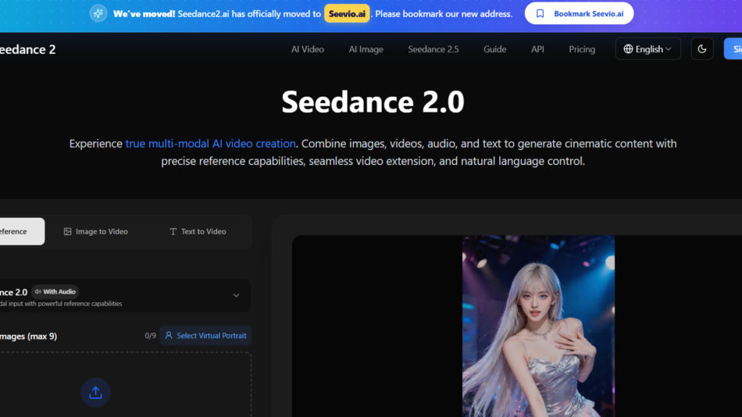Click the preview image of the silver-haired woman

tap(538, 326)
